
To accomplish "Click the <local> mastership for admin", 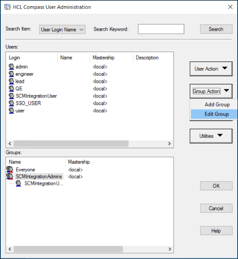I will (100, 67).
